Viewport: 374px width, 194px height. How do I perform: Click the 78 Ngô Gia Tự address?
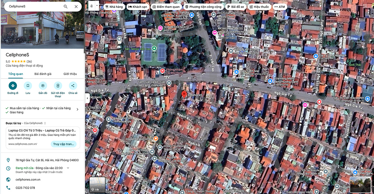click(x=47, y=160)
